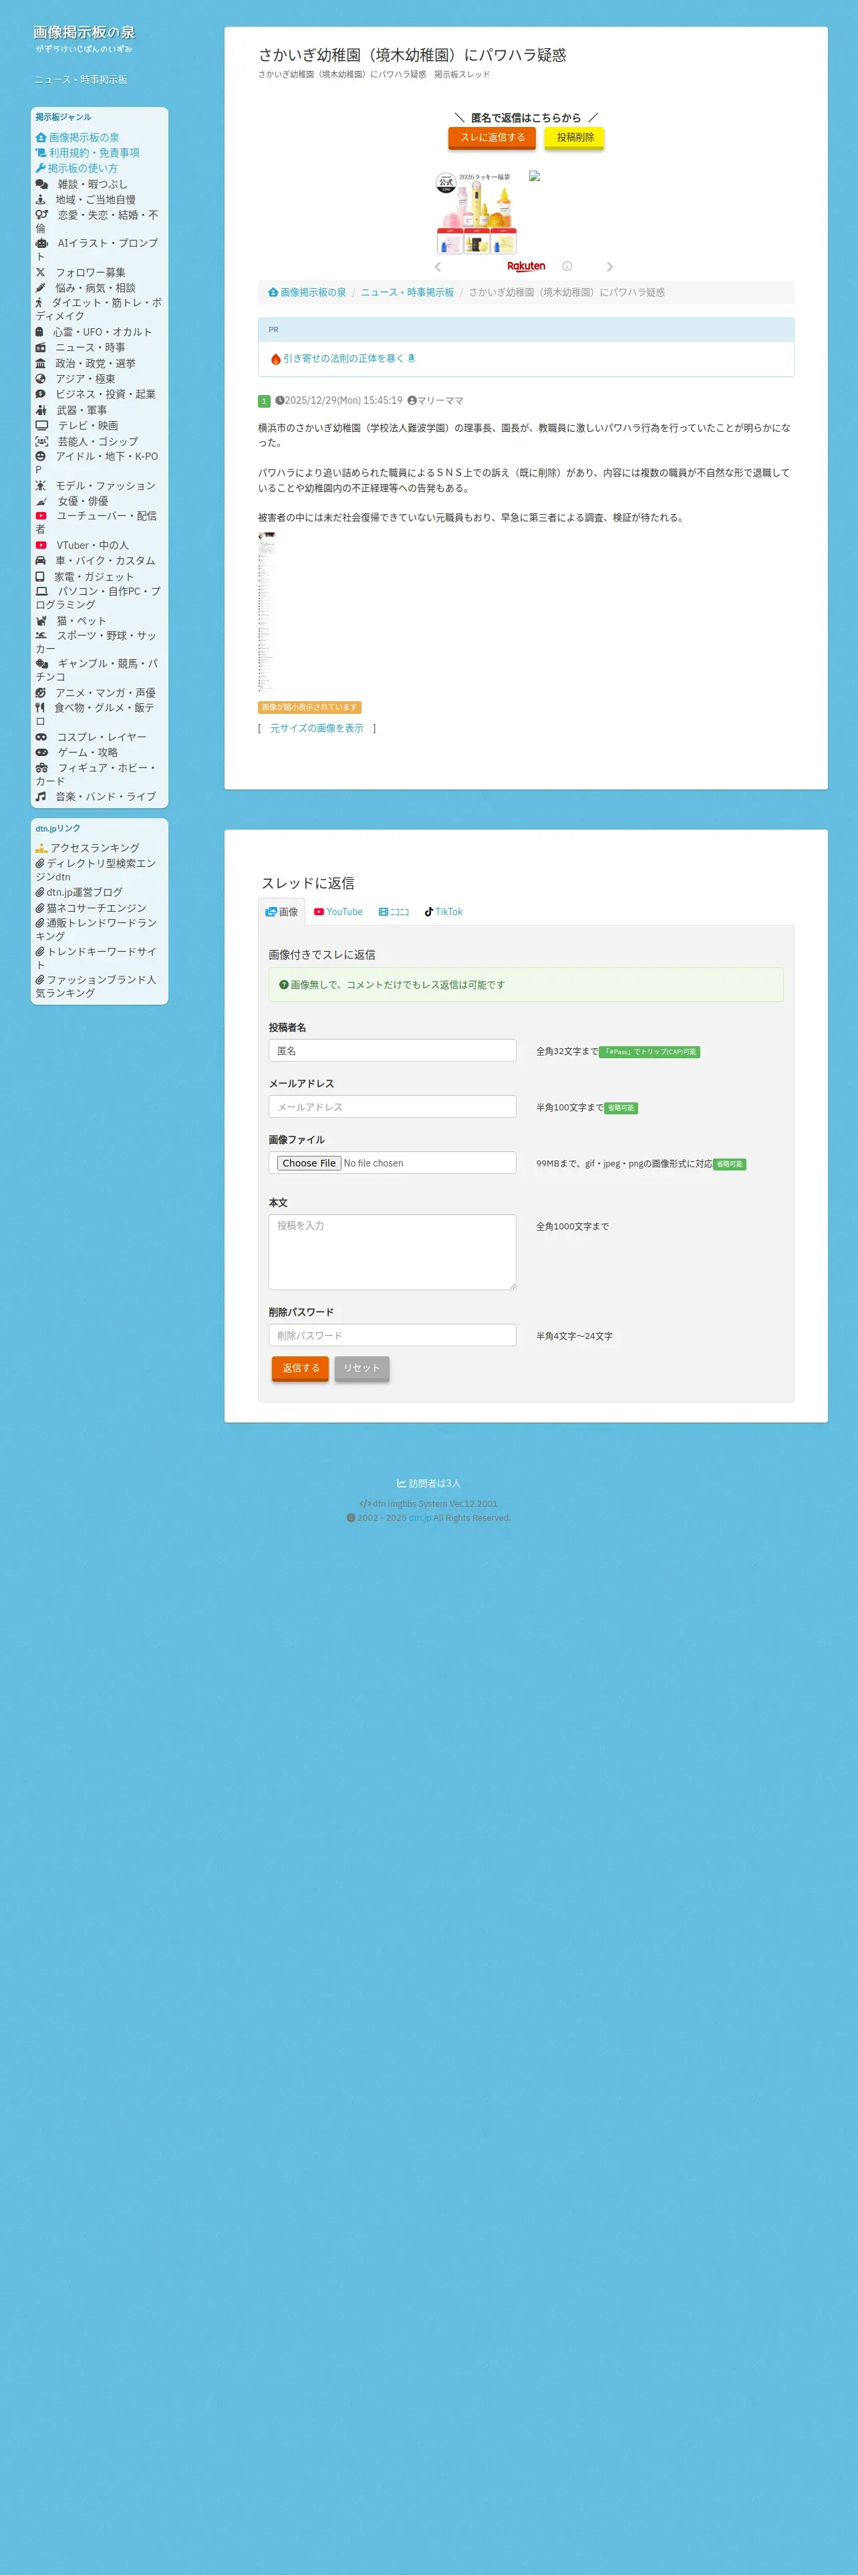Click the X icon beside フォロワー募集
858x2575 pixels.
(x=40, y=272)
